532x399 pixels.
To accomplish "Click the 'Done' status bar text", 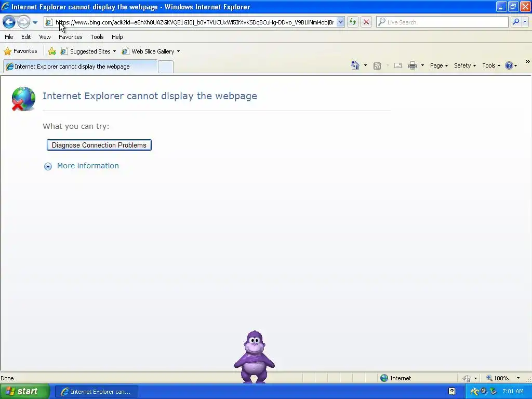I will (7, 378).
